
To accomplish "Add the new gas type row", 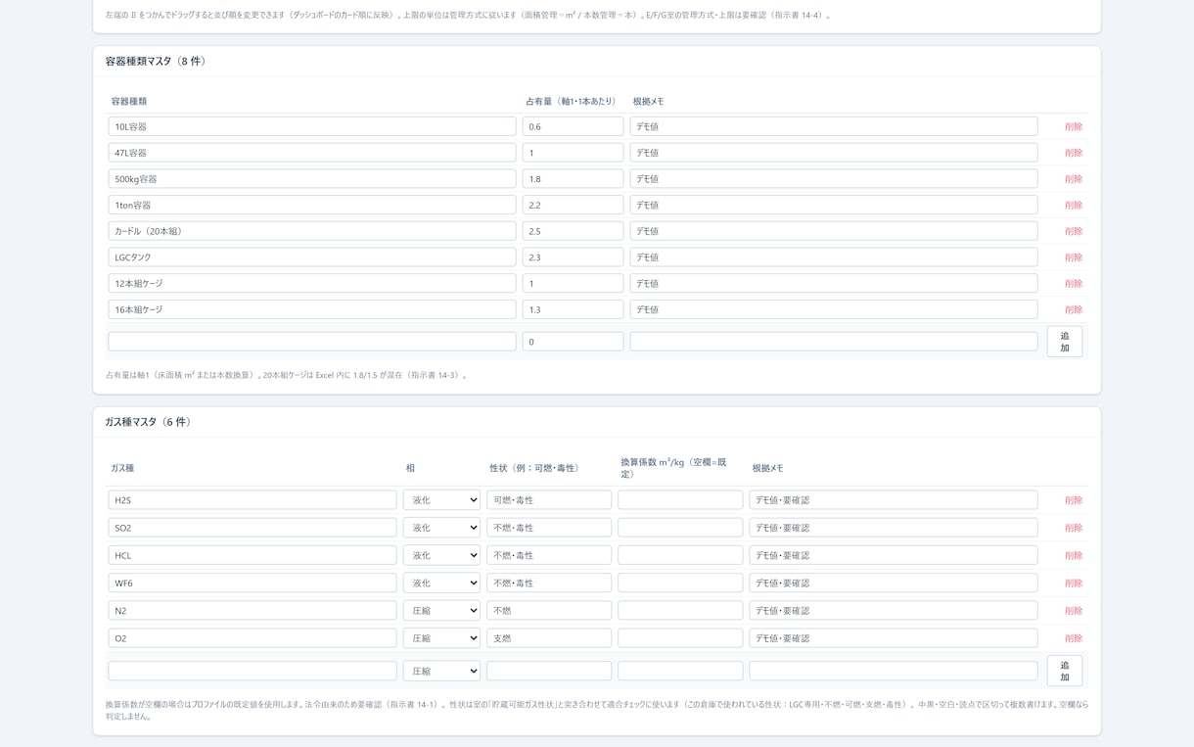I will pyautogui.click(x=1065, y=671).
